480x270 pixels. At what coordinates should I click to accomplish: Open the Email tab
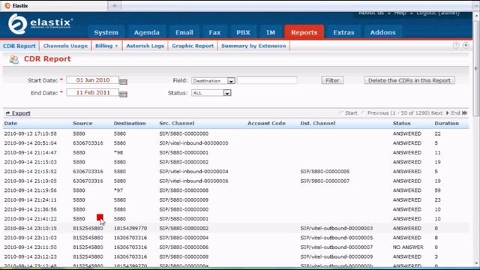tap(184, 32)
